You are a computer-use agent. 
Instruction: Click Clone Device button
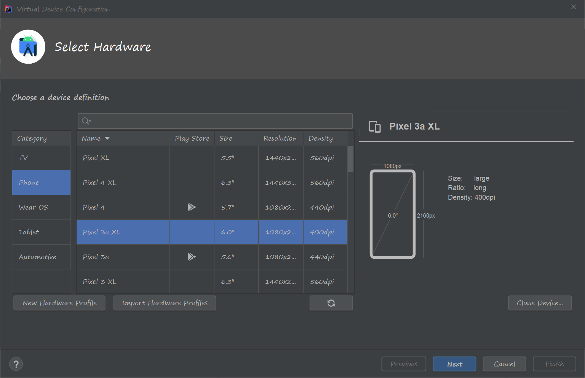coord(540,303)
